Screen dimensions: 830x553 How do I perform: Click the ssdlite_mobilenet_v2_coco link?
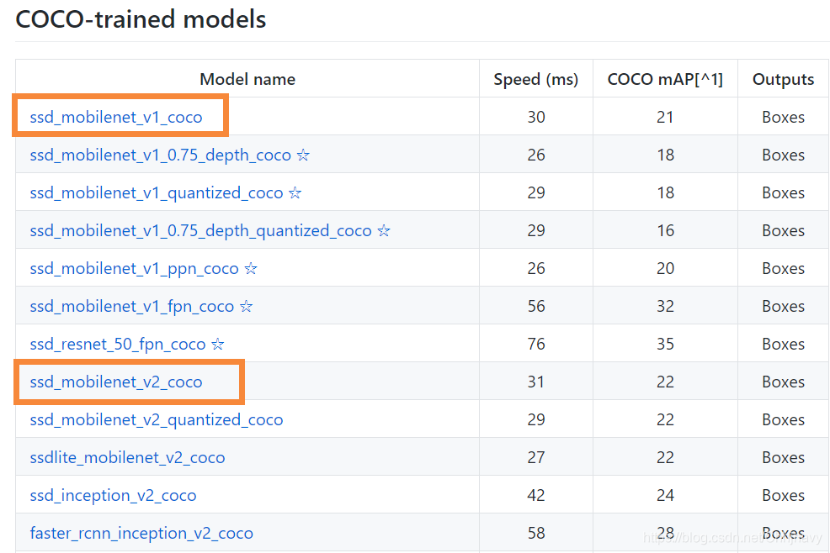point(127,457)
